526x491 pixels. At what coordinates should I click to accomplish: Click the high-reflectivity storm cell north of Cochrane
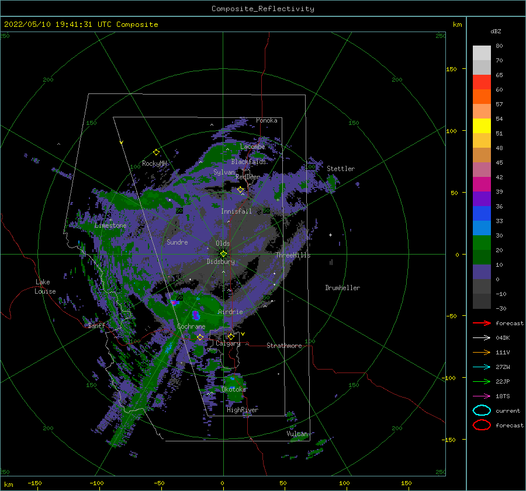196,315
